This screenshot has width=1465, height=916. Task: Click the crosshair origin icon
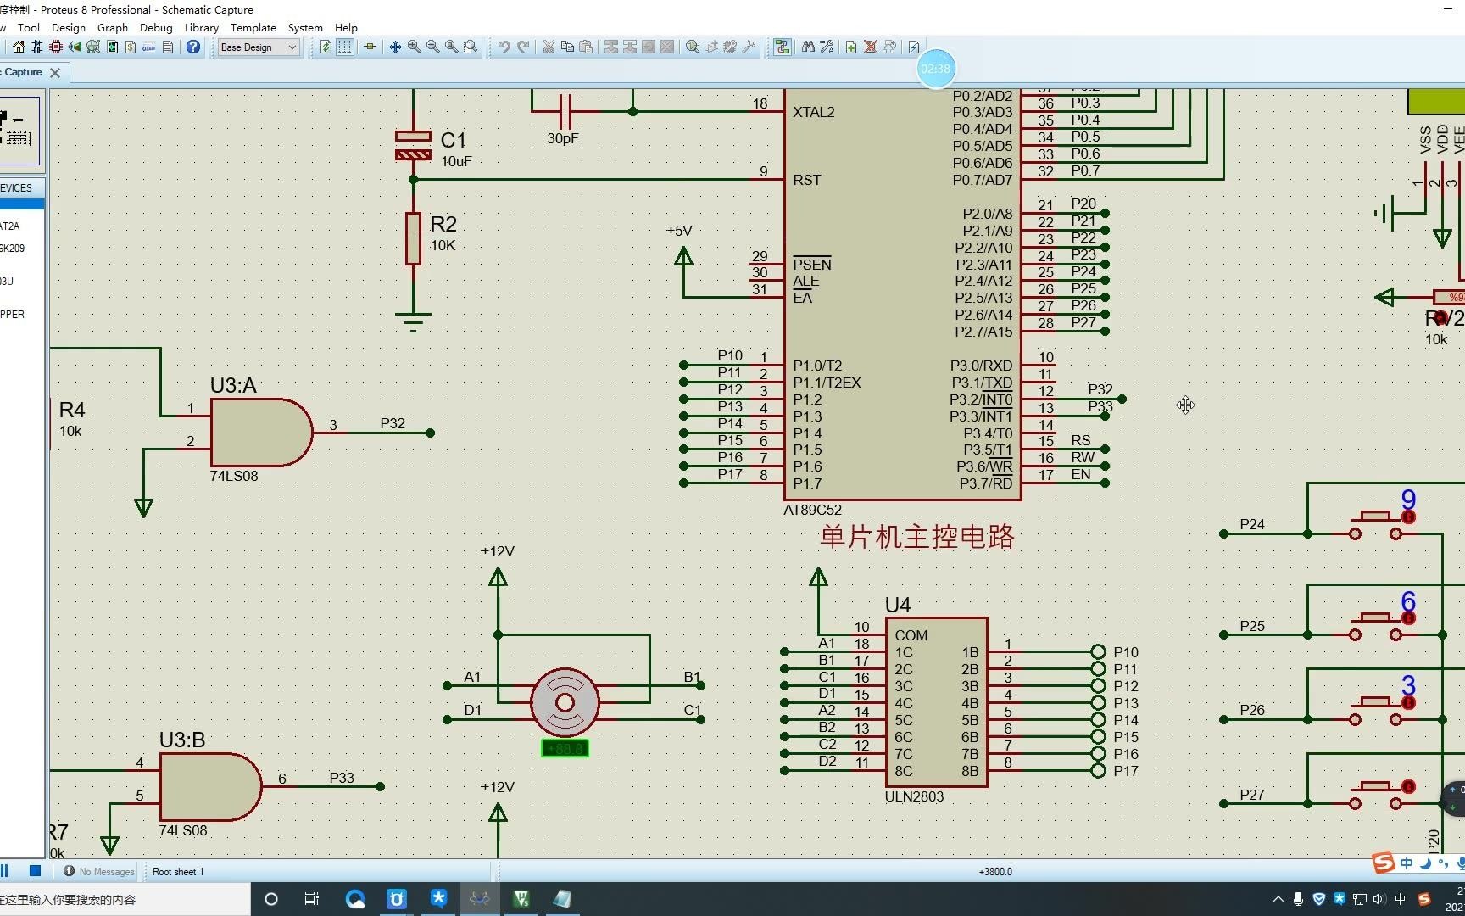click(370, 47)
